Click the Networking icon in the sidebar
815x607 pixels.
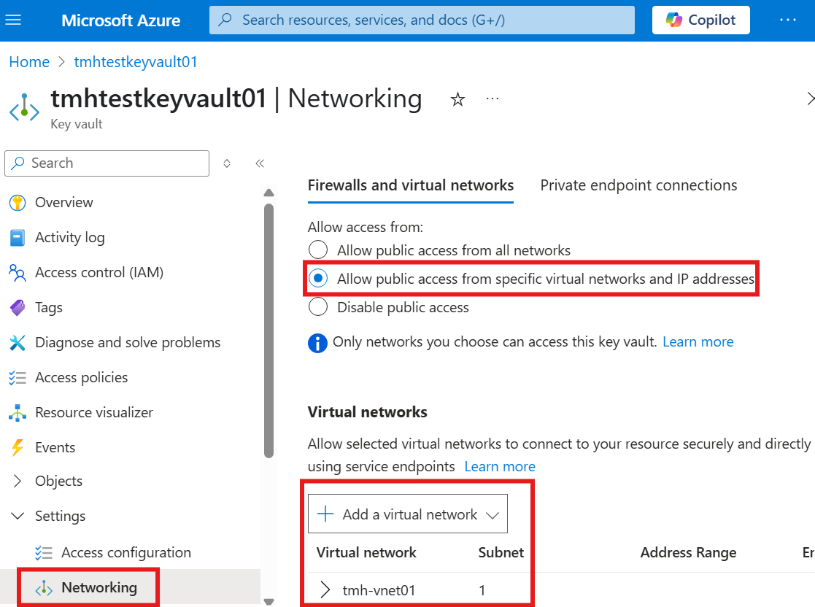coord(44,588)
